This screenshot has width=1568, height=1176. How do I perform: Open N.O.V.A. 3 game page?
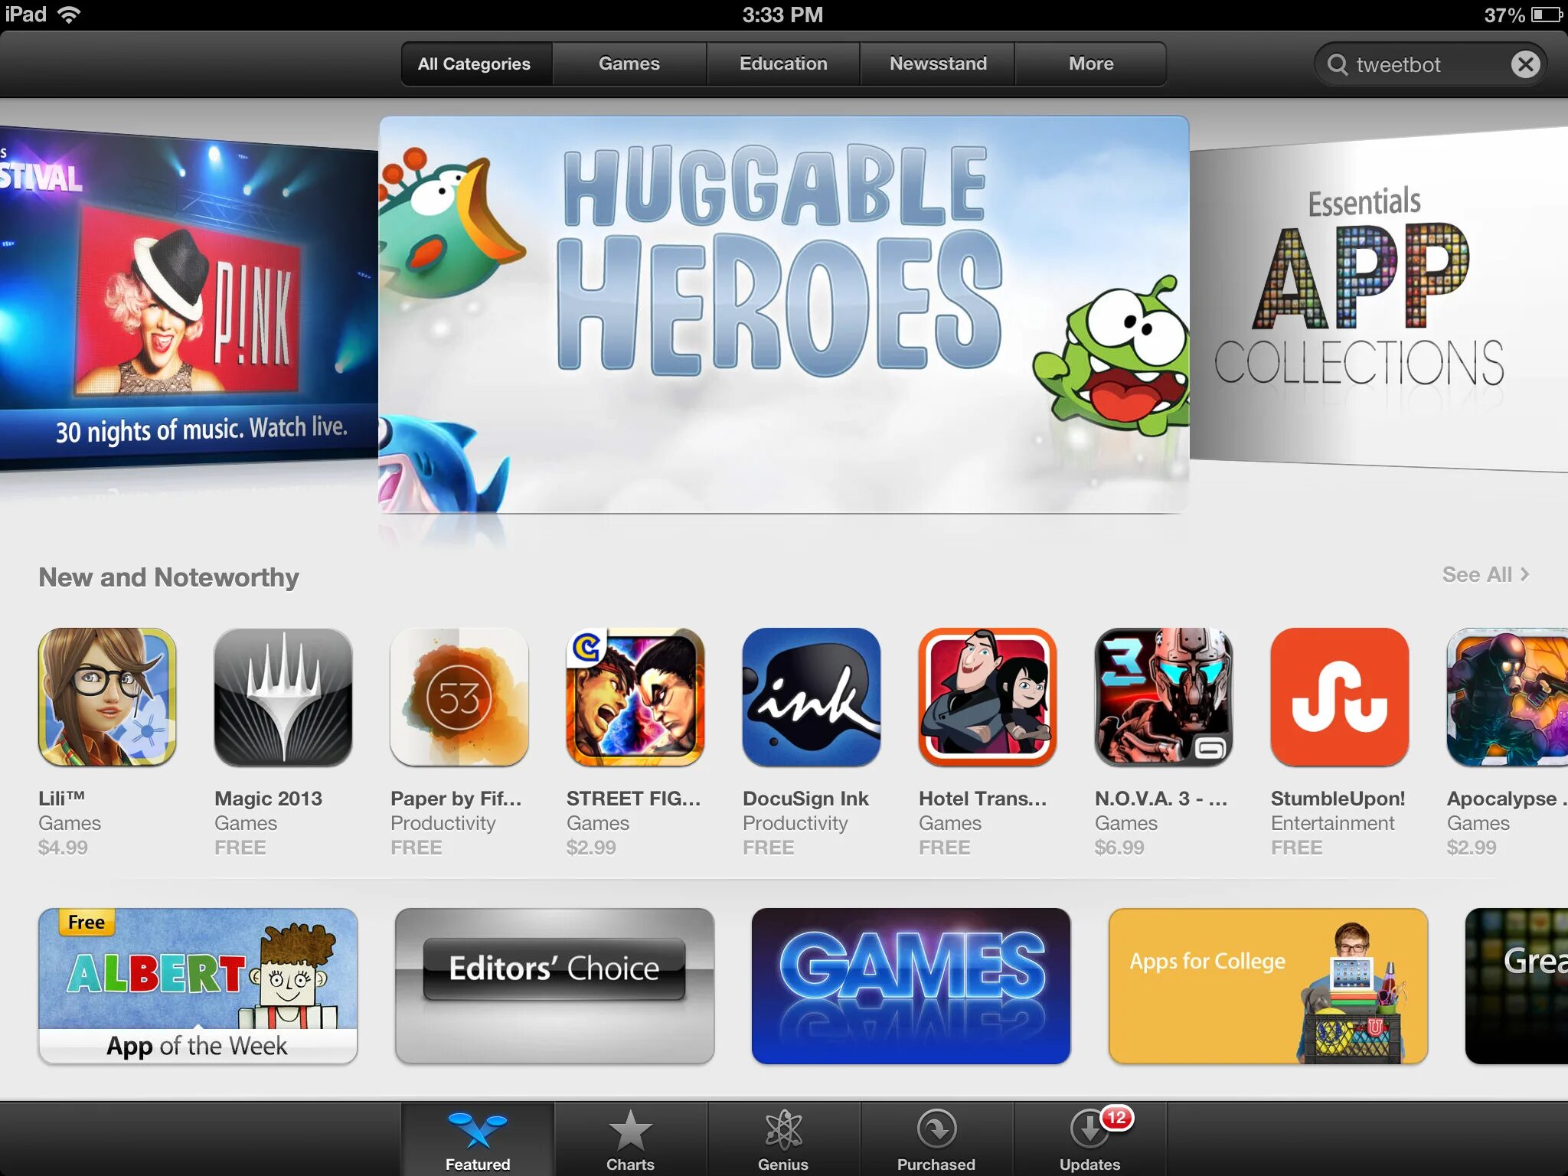1161,697
